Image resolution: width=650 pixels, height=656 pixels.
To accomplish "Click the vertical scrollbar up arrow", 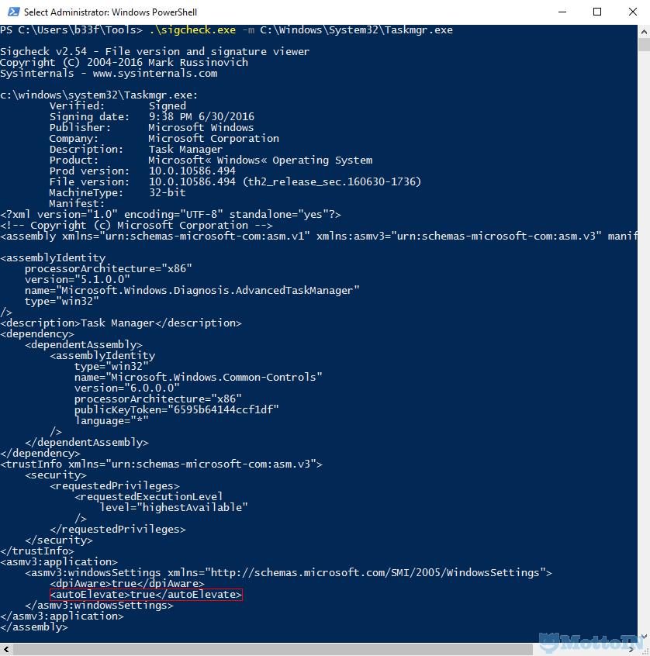I will 644,31.
